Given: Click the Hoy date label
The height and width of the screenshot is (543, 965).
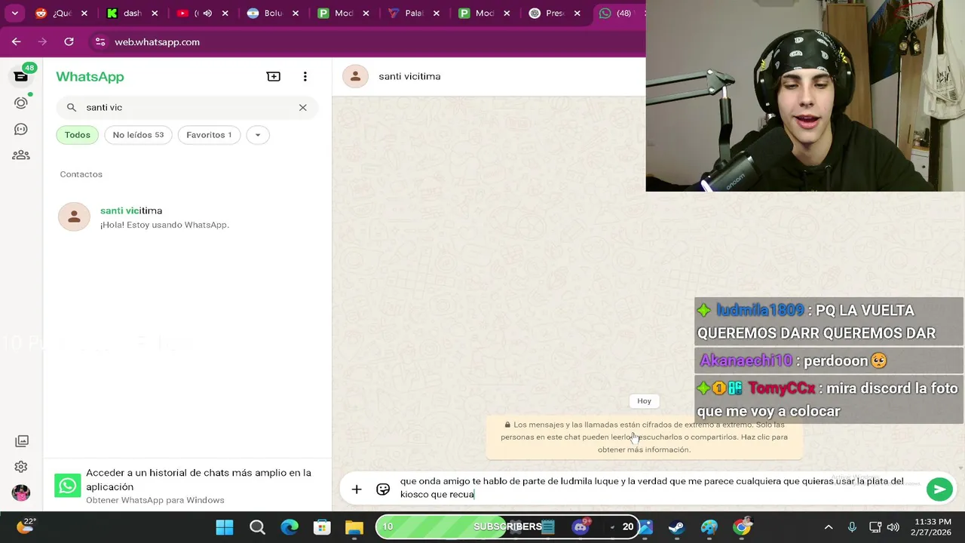Looking at the screenshot, I should coord(644,401).
